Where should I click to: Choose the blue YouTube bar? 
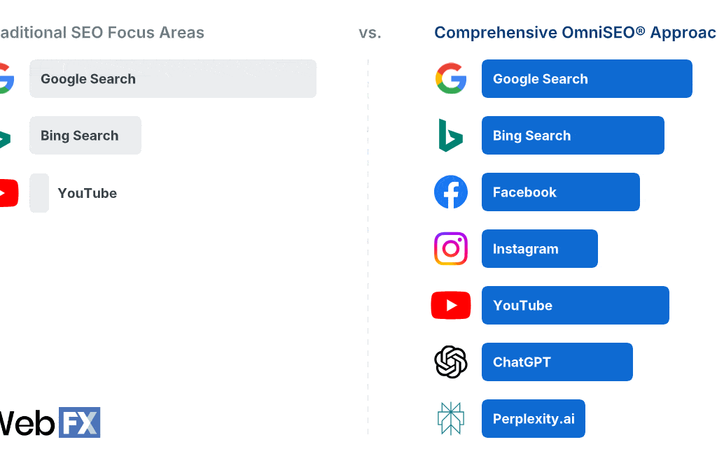pos(575,305)
